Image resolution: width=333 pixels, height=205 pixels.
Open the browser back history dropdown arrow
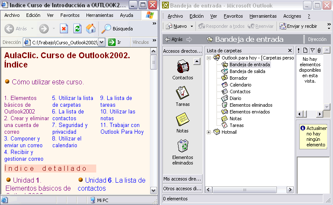click(x=32, y=28)
